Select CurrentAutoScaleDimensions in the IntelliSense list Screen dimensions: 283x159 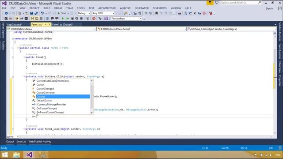tap(61, 81)
